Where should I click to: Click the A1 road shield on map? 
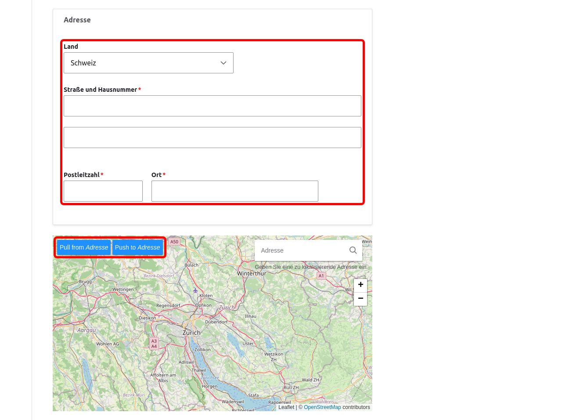click(321, 276)
